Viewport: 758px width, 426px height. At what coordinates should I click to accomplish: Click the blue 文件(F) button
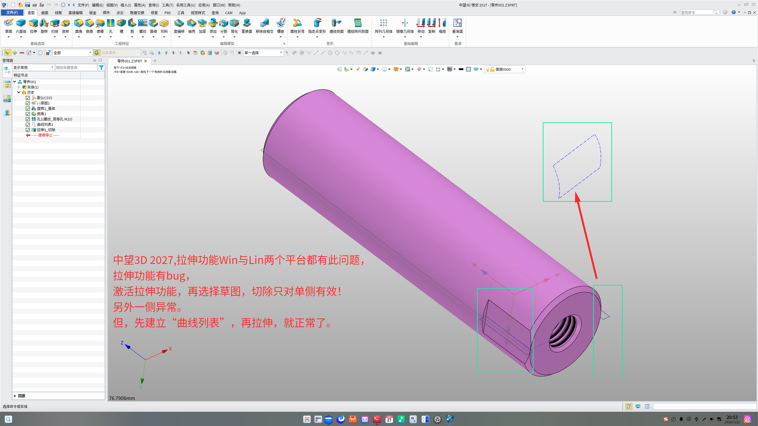(x=12, y=12)
